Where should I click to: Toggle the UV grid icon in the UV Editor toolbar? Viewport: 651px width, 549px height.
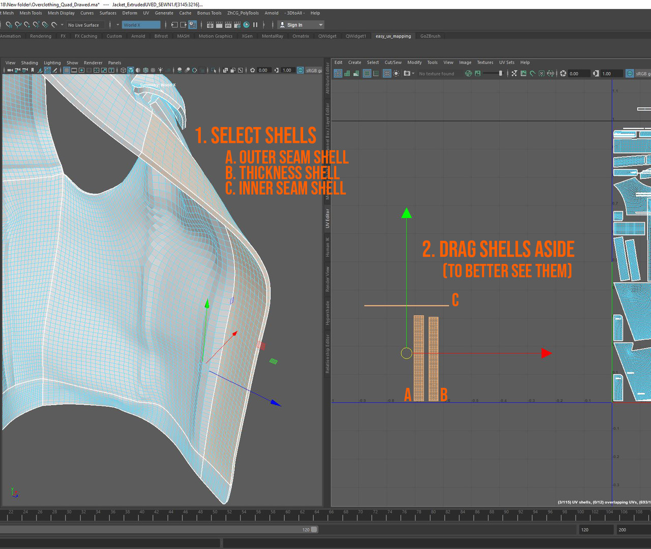(x=387, y=73)
